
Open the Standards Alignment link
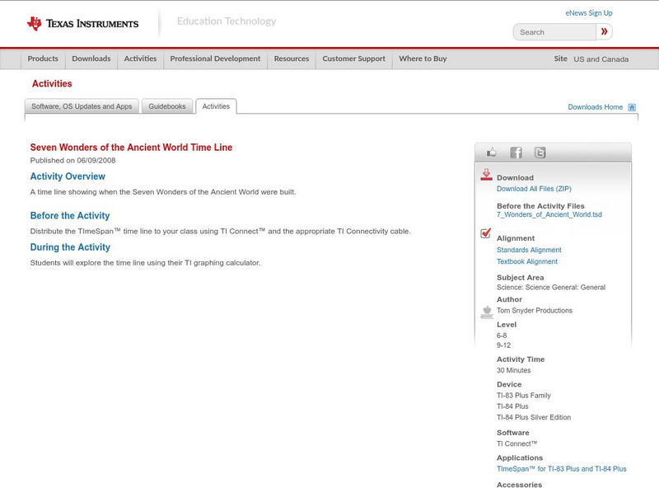pos(529,250)
